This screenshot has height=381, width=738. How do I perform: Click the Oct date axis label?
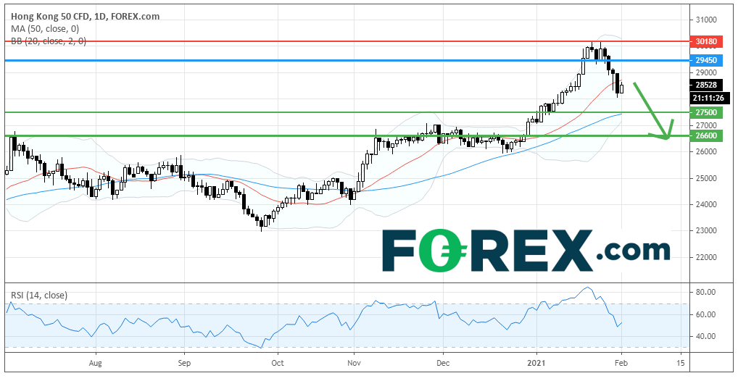tap(278, 363)
